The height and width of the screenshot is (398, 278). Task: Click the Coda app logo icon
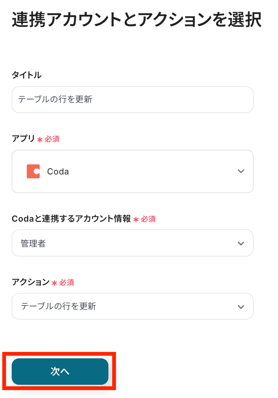point(33,171)
